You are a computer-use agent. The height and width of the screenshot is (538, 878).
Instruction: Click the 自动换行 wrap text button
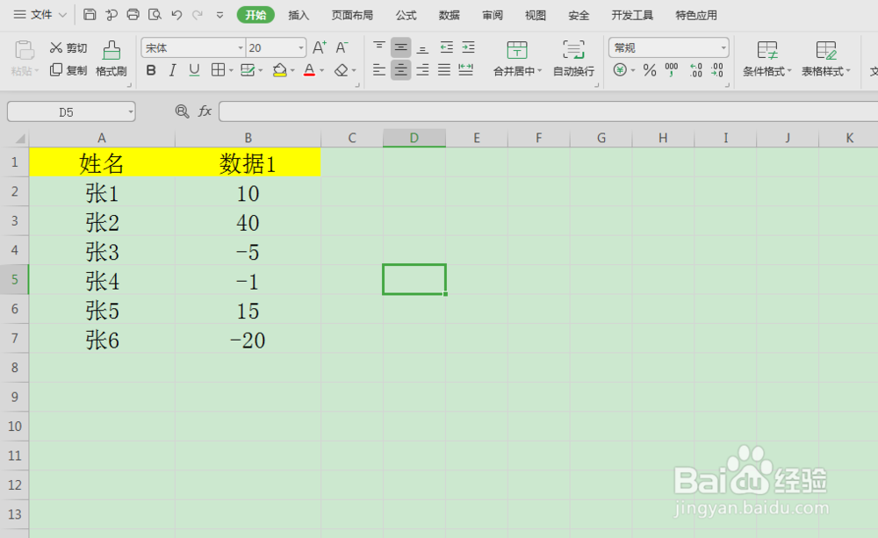tap(573, 58)
